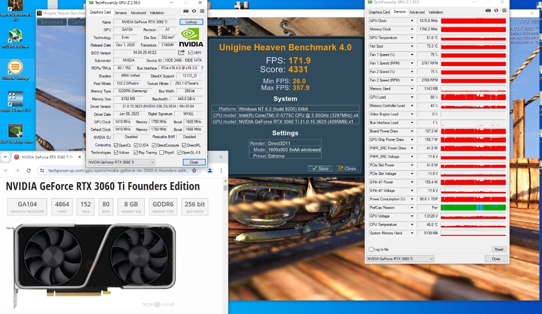Switch to Advanced tab in Sensors window
This screenshot has height=314, width=542.
click(417, 12)
